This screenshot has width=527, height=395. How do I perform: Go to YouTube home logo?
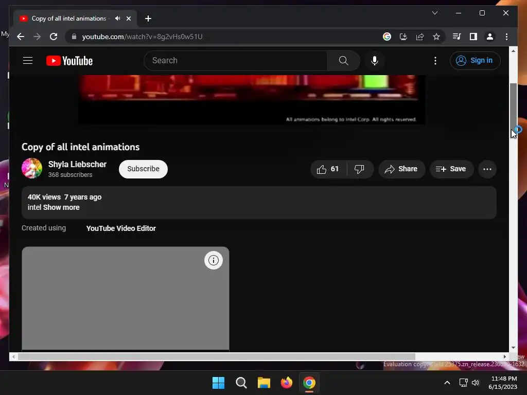[69, 61]
